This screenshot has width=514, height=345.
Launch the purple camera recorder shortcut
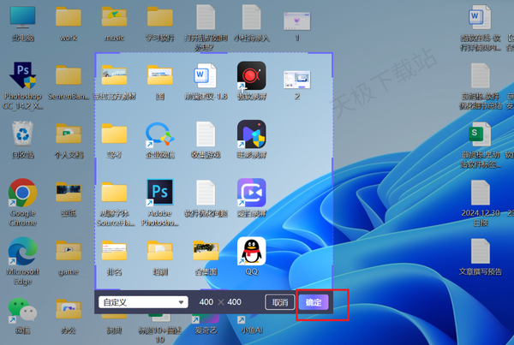coord(251,193)
